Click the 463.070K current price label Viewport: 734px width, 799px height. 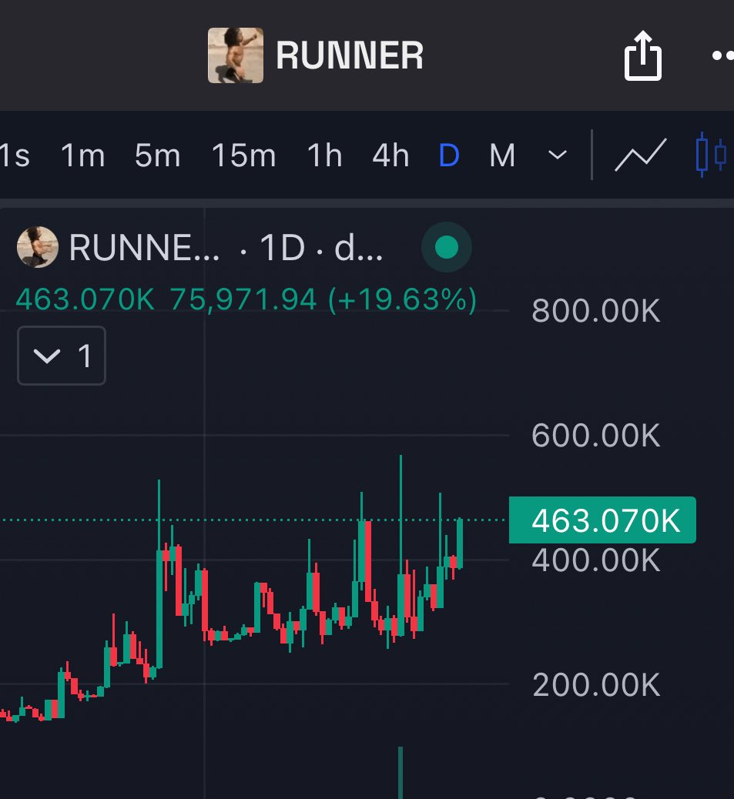click(602, 520)
